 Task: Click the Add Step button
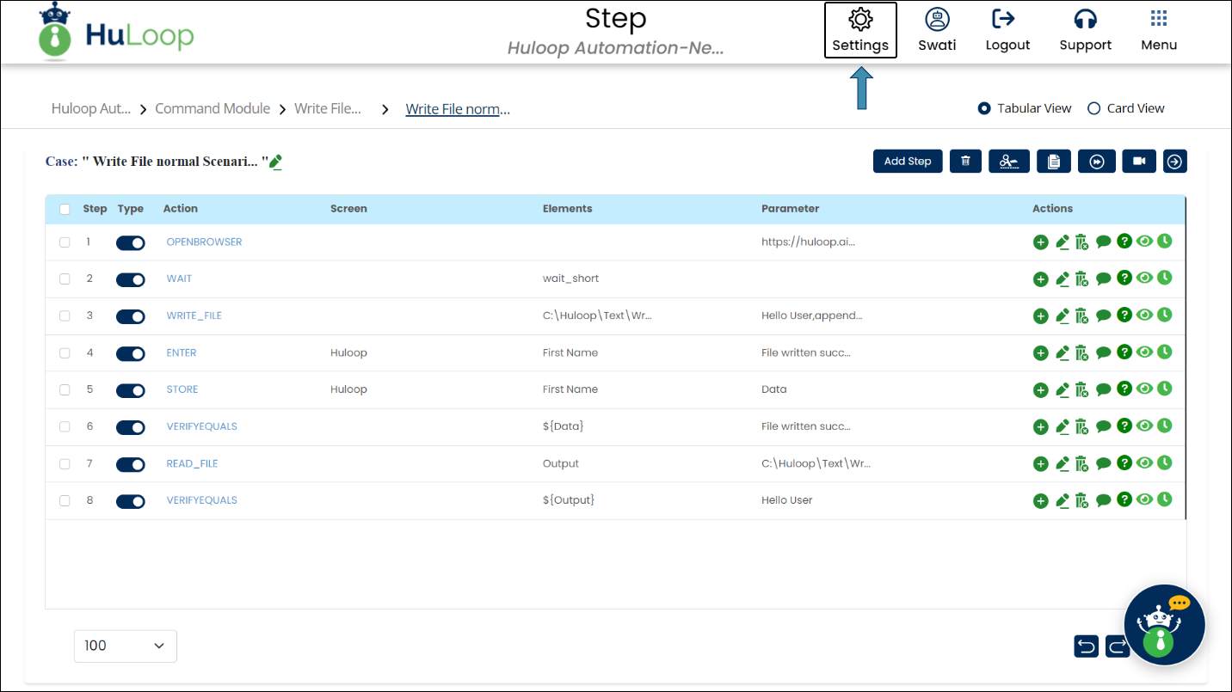pos(908,162)
